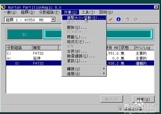The image size is (161, 114).
Task: Choose 檢查錯誤(C)... from the menu
Action: coord(84,56)
